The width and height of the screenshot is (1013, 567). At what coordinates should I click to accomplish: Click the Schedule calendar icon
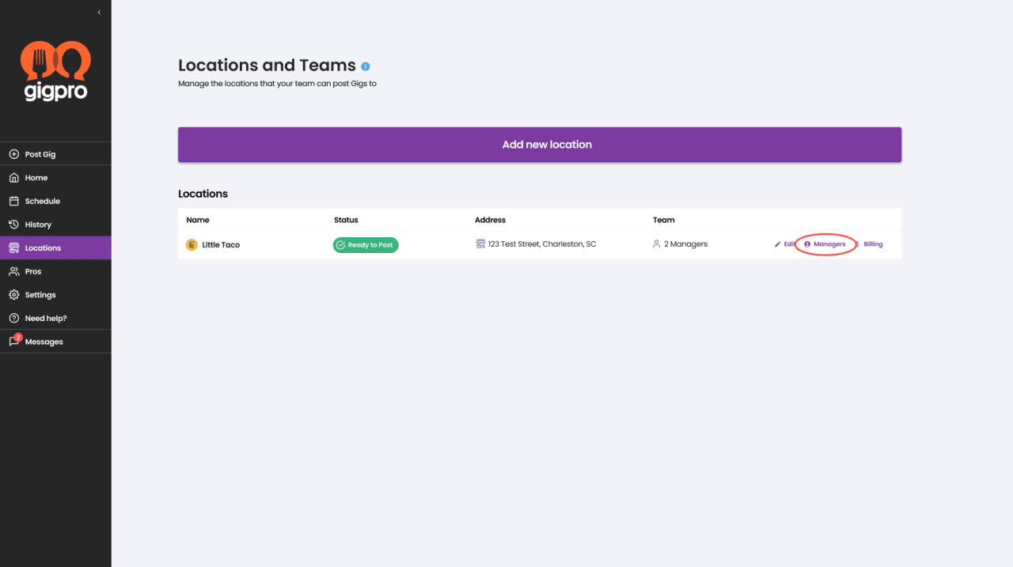point(13,201)
